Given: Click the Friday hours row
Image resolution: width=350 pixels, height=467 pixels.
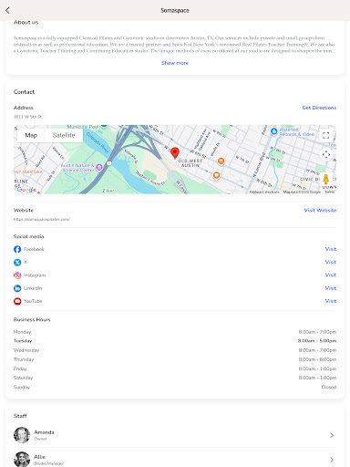Looking at the screenshot, I should pyautogui.click(x=175, y=368).
